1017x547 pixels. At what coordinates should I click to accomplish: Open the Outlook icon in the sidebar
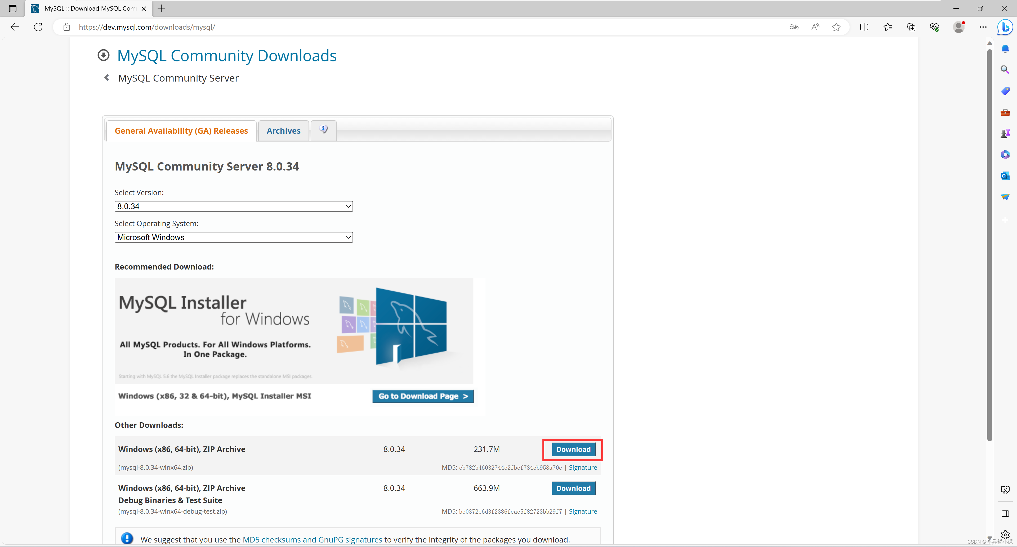pyautogui.click(x=1005, y=176)
